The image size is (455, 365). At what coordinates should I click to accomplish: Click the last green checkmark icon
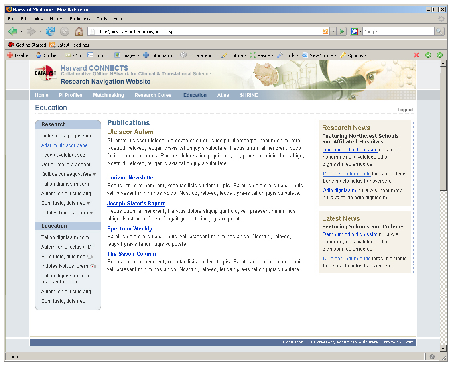pos(440,55)
